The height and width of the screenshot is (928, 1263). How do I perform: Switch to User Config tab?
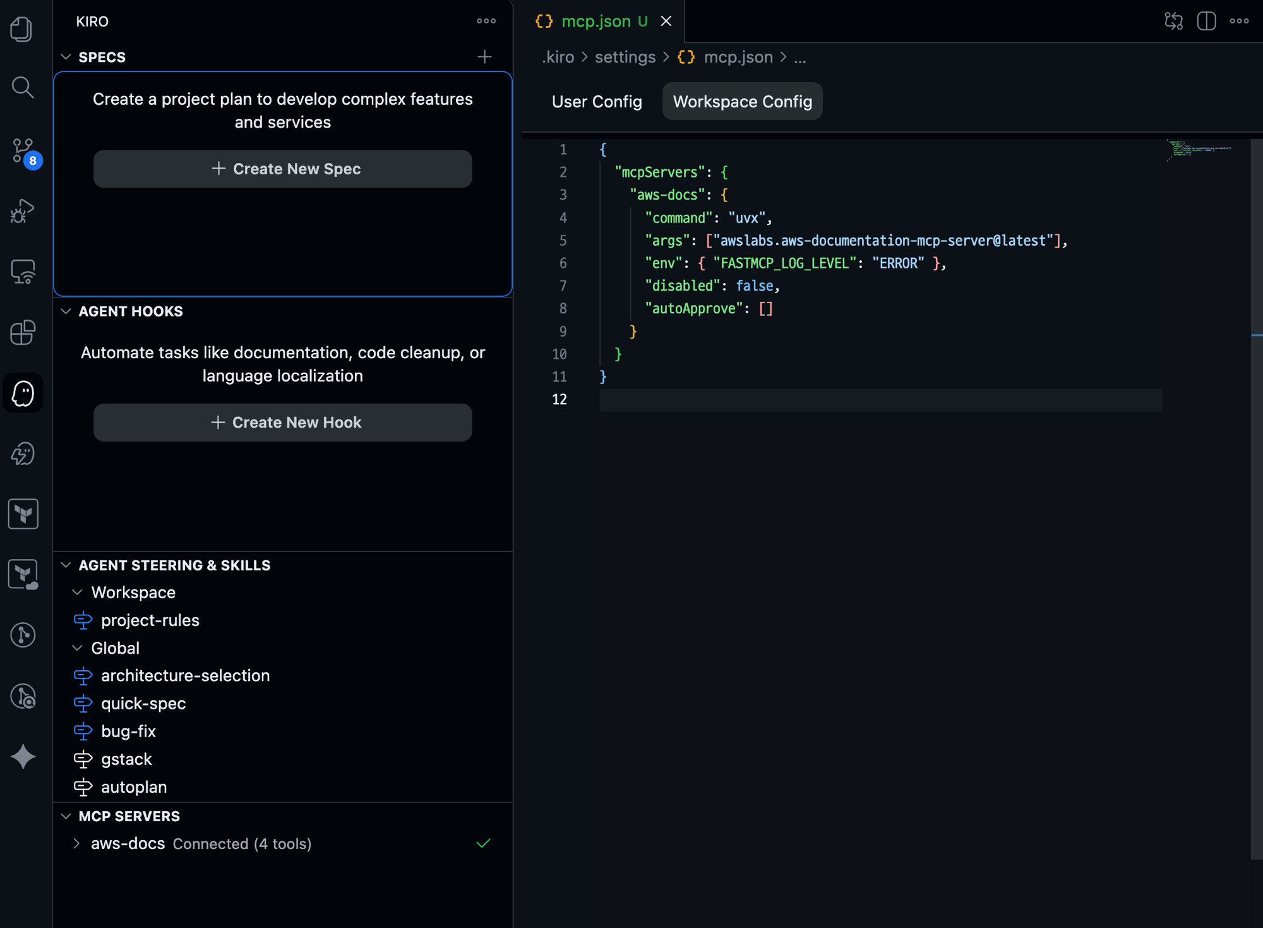596,101
